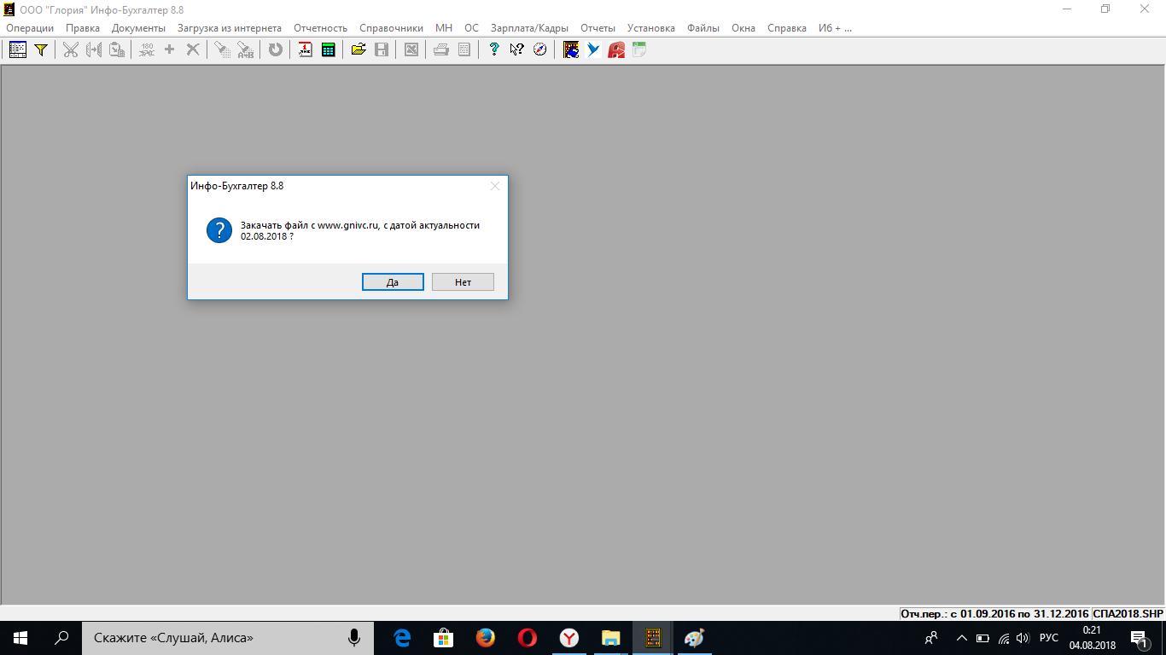Click the microphone icon in search box
1166x655 pixels.
pos(354,638)
